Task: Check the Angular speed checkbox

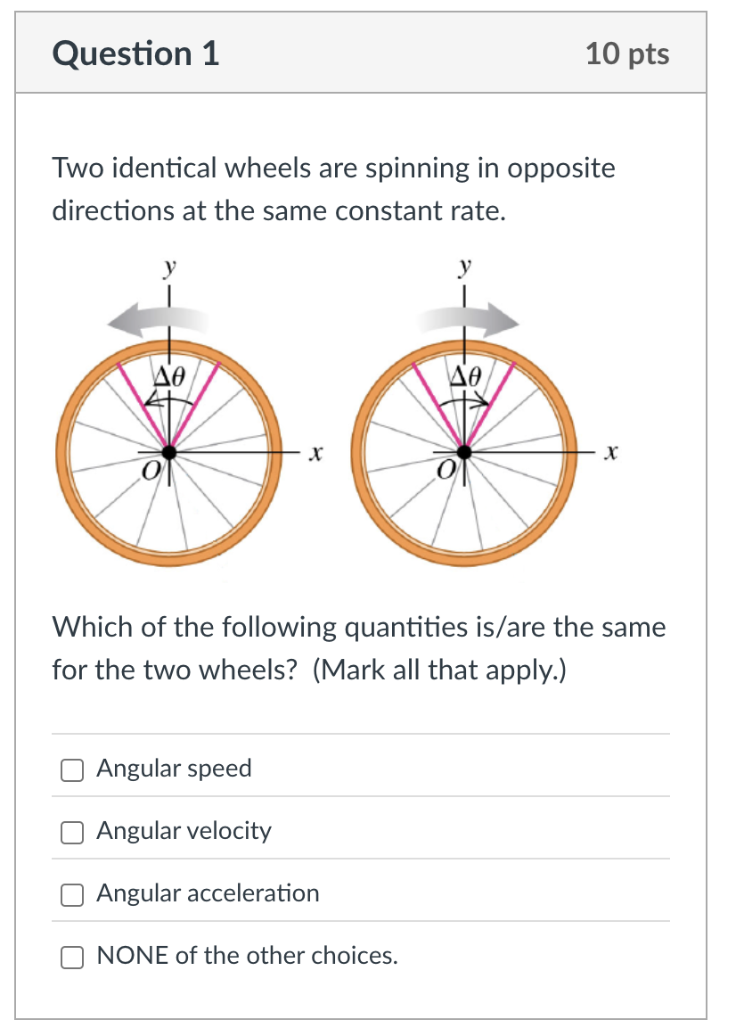Action: [x=72, y=769]
